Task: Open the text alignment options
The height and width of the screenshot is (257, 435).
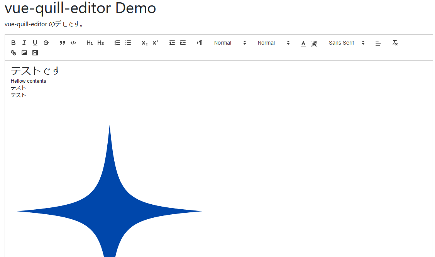Action: 378,43
